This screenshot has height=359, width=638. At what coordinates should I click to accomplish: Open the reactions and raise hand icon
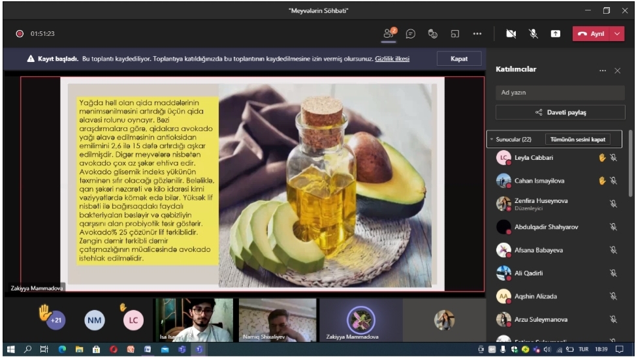(x=432, y=34)
